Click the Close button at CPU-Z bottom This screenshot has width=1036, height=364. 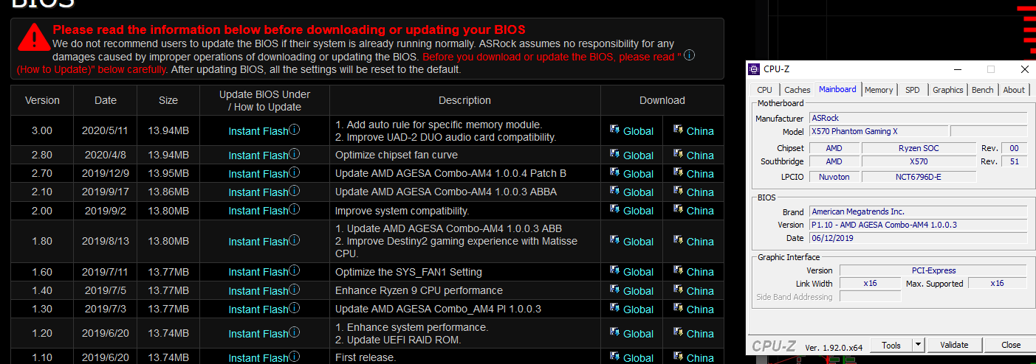click(1011, 345)
